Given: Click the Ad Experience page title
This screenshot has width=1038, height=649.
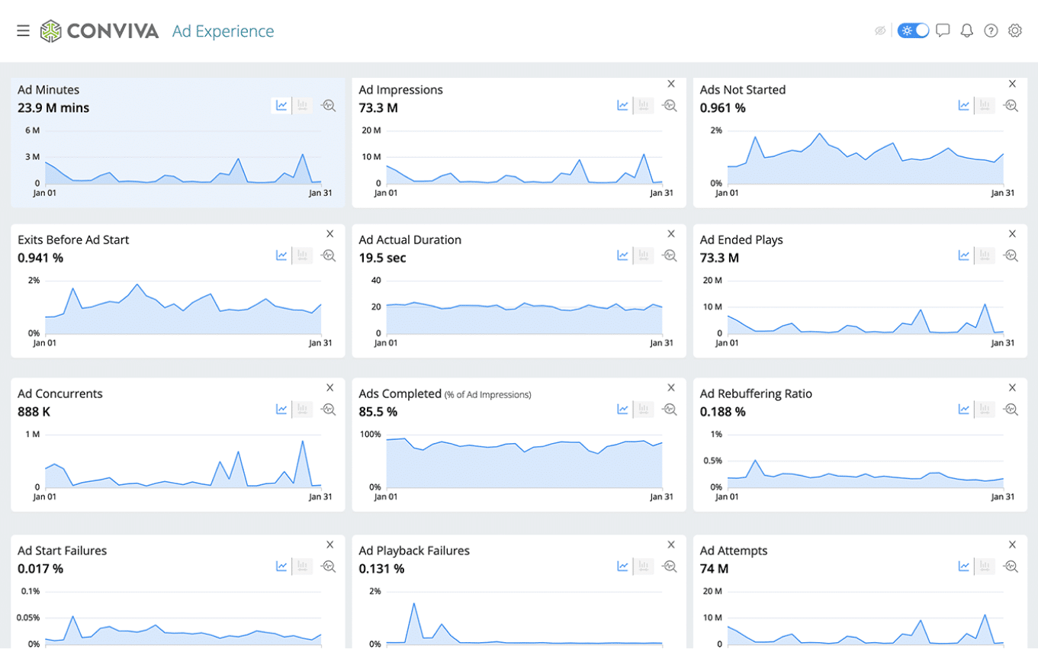Looking at the screenshot, I should click(x=223, y=31).
